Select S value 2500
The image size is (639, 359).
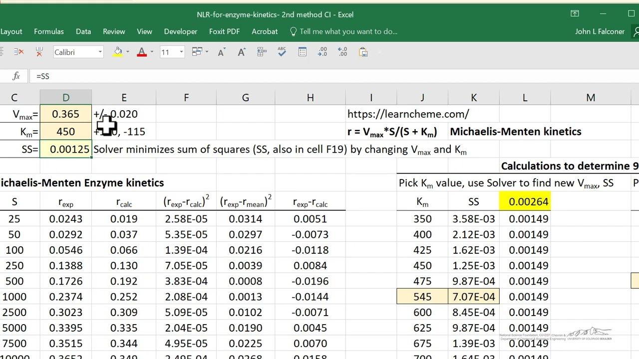coord(14,312)
